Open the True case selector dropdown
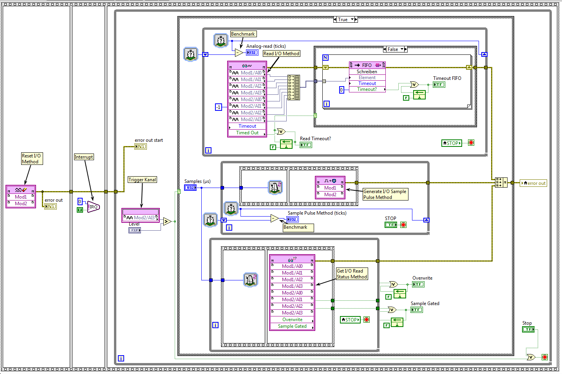The width and height of the screenshot is (562, 374). tap(352, 20)
